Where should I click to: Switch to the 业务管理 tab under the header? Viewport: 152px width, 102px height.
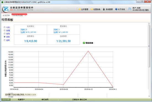coord(6,15)
